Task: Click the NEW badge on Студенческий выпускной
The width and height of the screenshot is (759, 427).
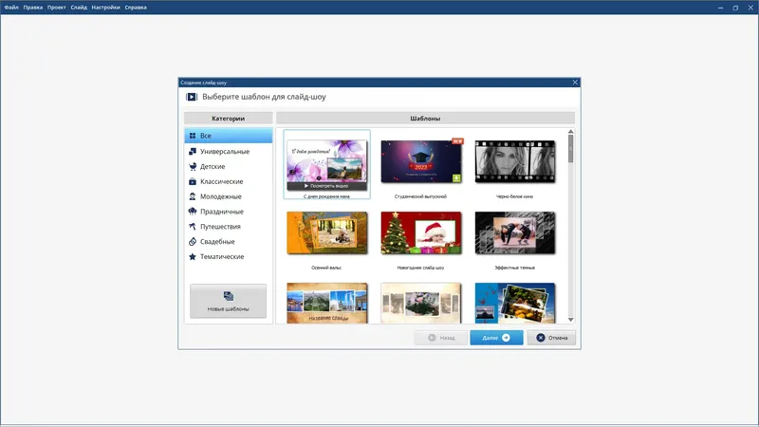Action: [457, 140]
